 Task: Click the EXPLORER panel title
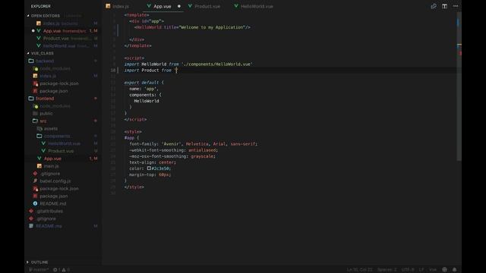click(x=40, y=6)
